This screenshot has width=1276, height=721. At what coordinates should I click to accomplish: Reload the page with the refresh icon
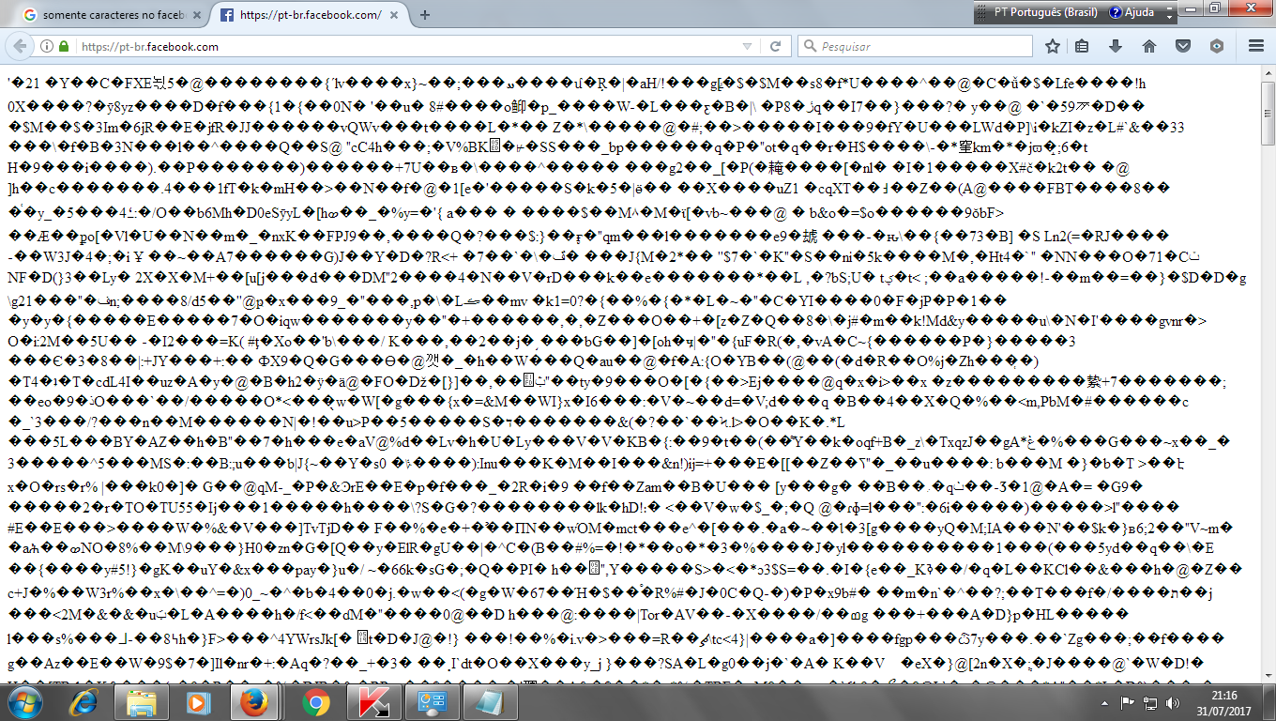click(x=777, y=46)
